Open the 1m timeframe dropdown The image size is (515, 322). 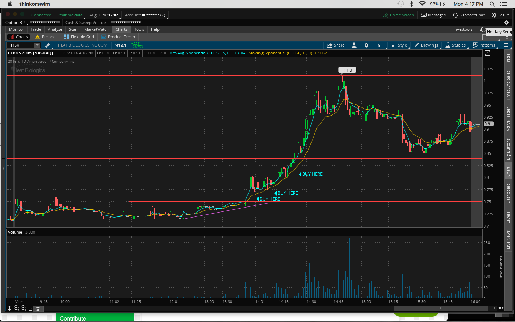pyautogui.click(x=381, y=45)
